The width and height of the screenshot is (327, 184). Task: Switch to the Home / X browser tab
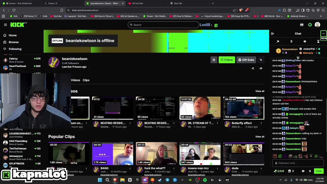63,3
